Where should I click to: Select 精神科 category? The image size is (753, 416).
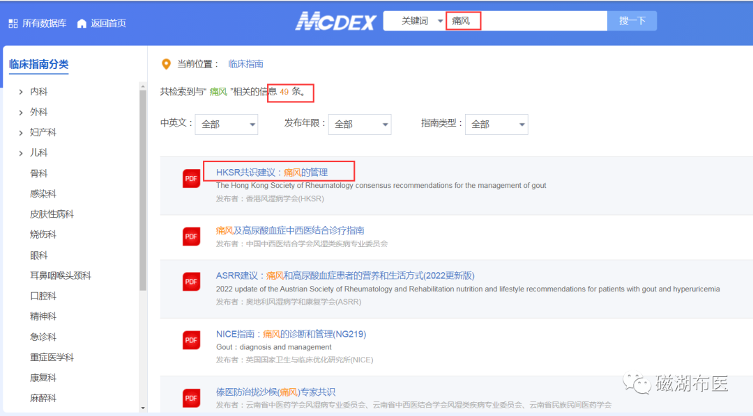click(43, 317)
